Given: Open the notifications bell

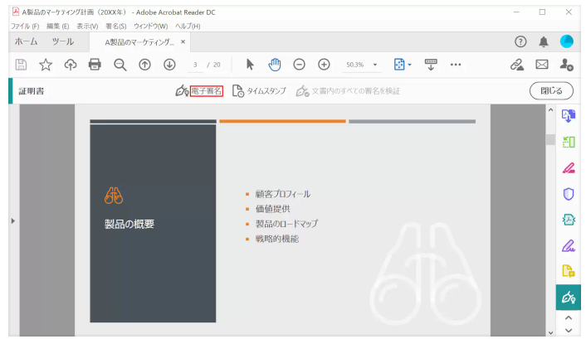Looking at the screenshot, I should point(544,41).
